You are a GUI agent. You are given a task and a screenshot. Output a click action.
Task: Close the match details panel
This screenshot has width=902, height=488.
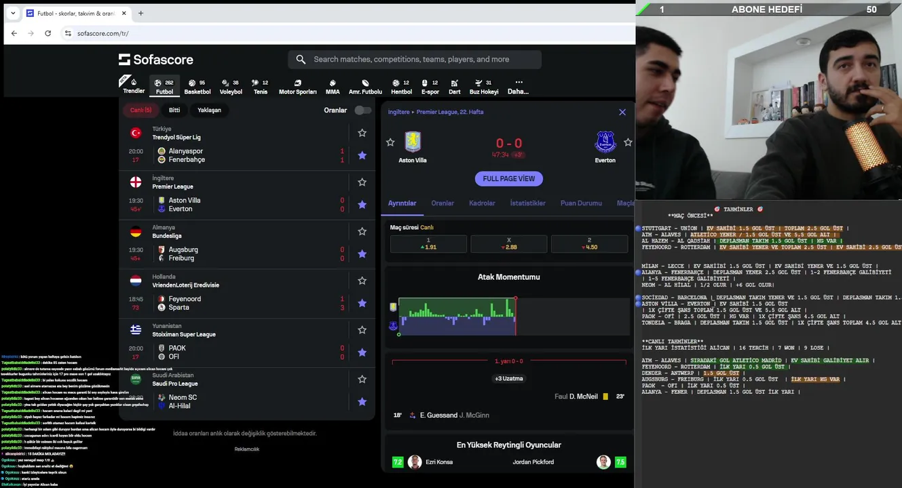(622, 113)
